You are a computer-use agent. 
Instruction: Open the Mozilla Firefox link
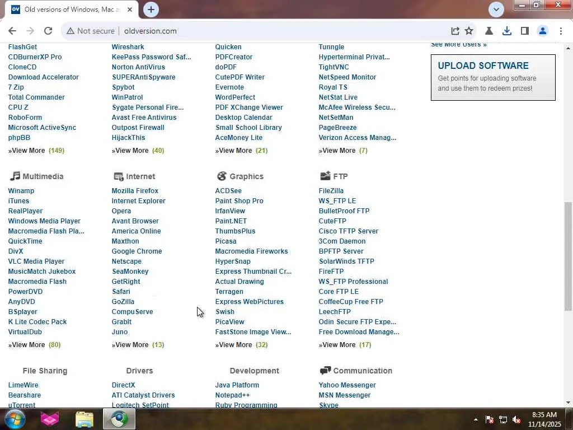click(x=135, y=191)
